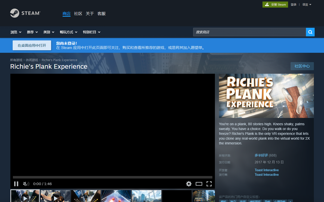
Task: Click the Steam logo
Action: pos(25,13)
